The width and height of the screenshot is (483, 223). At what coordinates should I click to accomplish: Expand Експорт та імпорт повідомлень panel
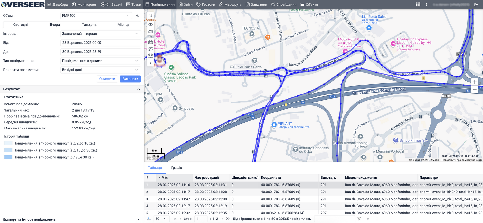pyautogui.click(x=139, y=219)
